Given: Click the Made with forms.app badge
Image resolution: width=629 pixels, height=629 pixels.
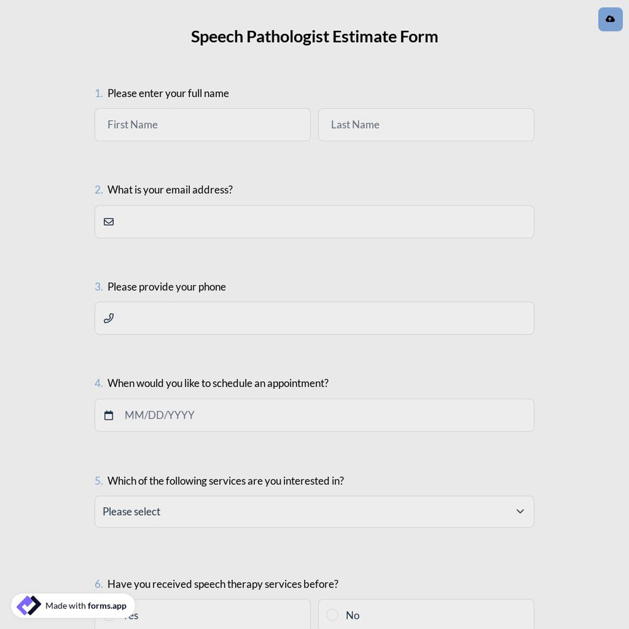Looking at the screenshot, I should coord(72,605).
